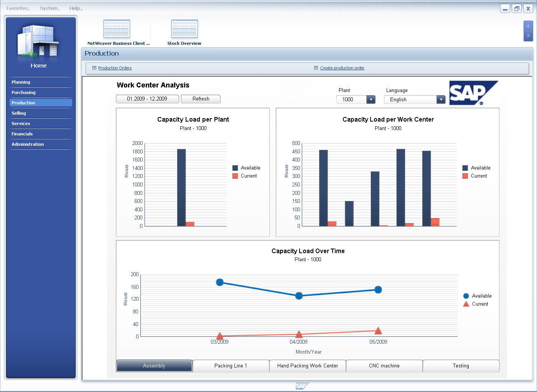
Task: Click the 01.2009 - 12.2009 date range field
Action: pos(147,99)
